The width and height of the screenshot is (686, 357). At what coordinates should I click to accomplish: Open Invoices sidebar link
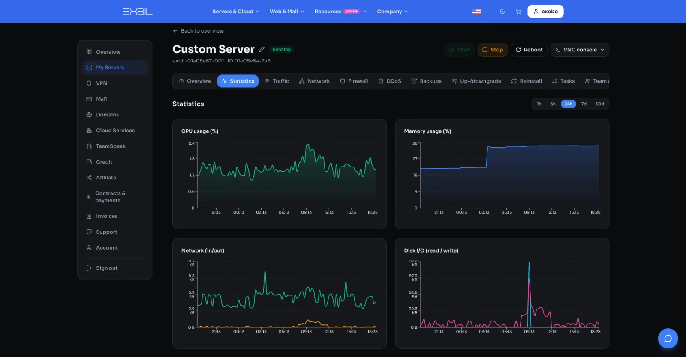coord(114,216)
